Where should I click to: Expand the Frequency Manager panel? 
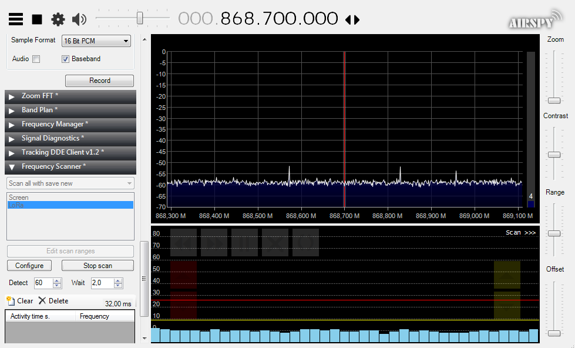(x=70, y=125)
